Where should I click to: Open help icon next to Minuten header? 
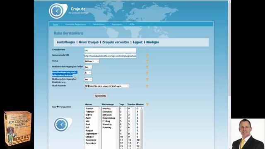(147, 104)
